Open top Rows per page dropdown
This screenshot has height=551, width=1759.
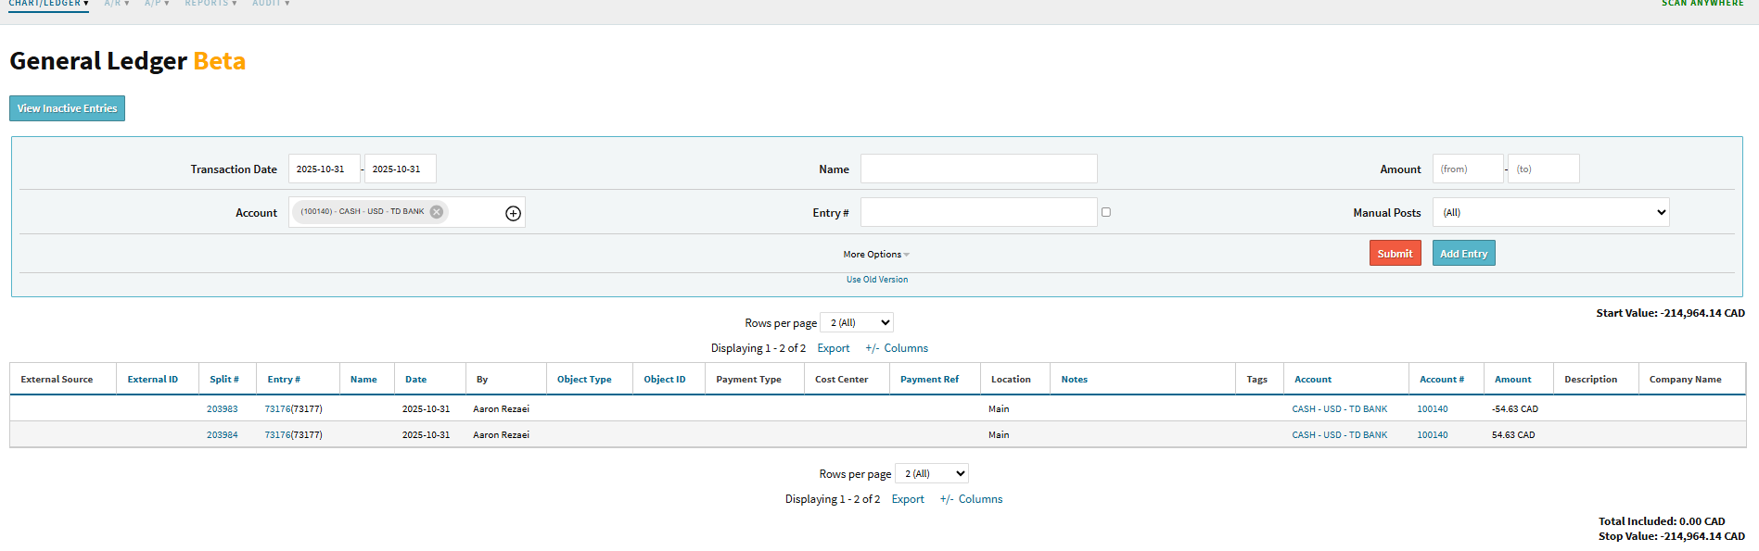pyautogui.click(x=857, y=323)
